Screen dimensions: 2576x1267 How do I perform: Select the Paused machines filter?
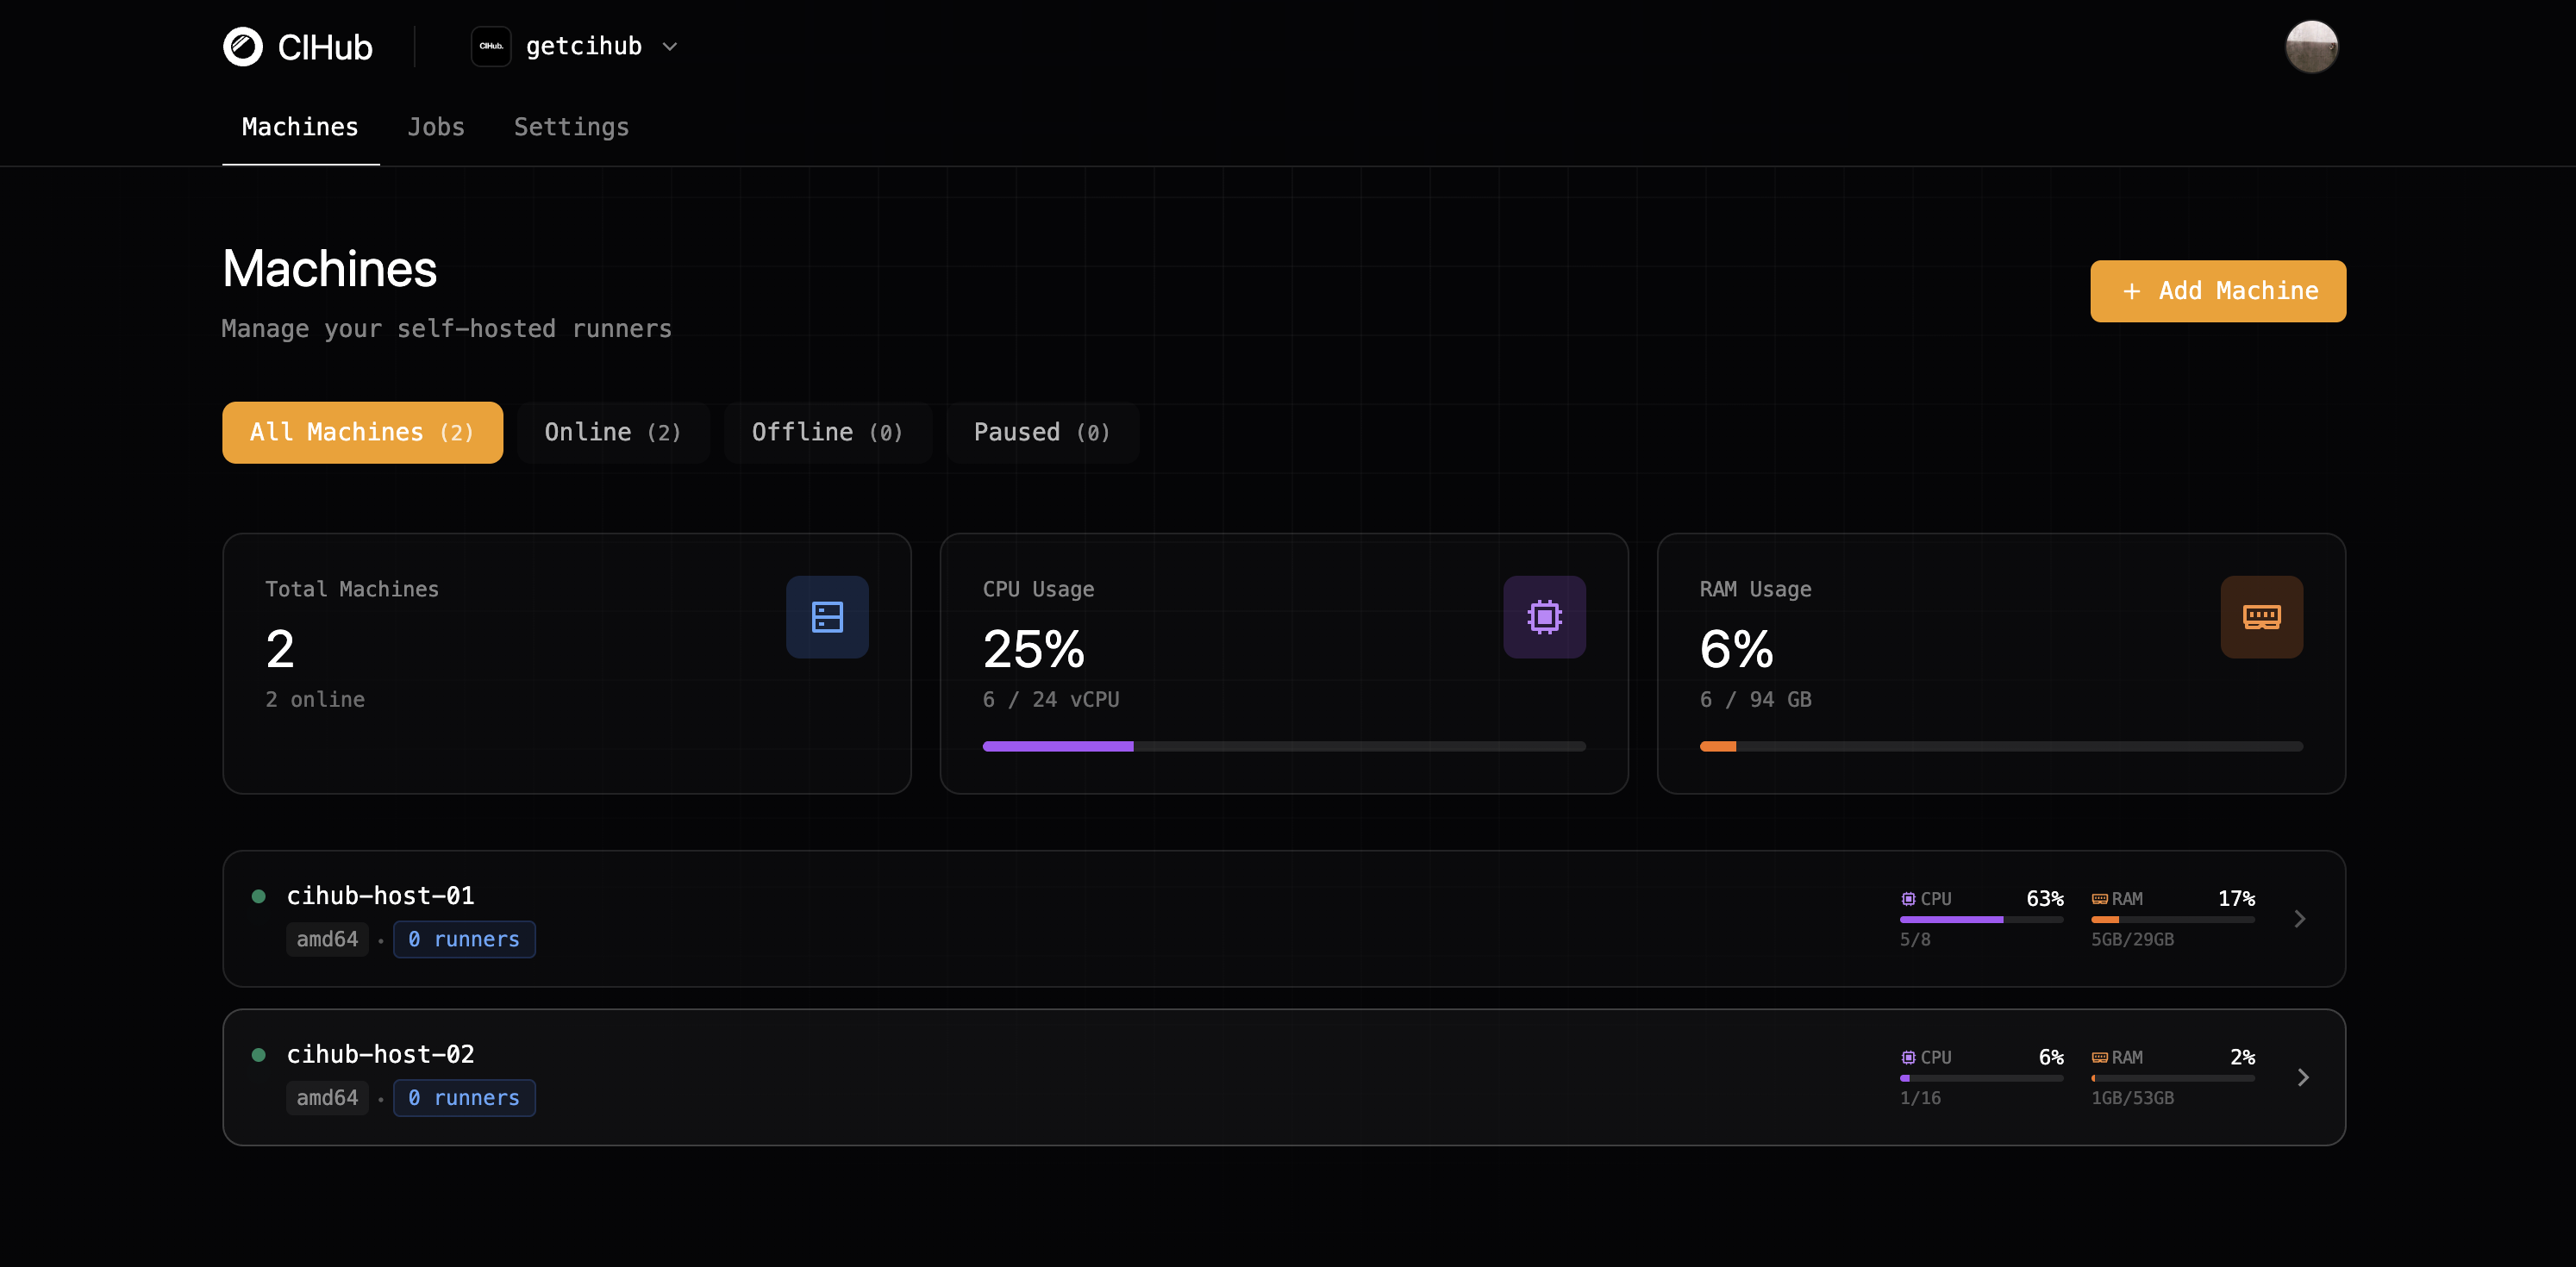1041,432
